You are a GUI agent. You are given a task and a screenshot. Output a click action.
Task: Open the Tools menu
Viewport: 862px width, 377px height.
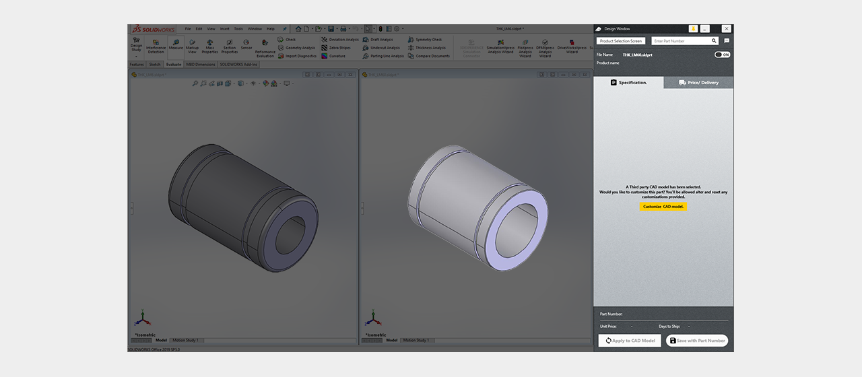click(238, 29)
